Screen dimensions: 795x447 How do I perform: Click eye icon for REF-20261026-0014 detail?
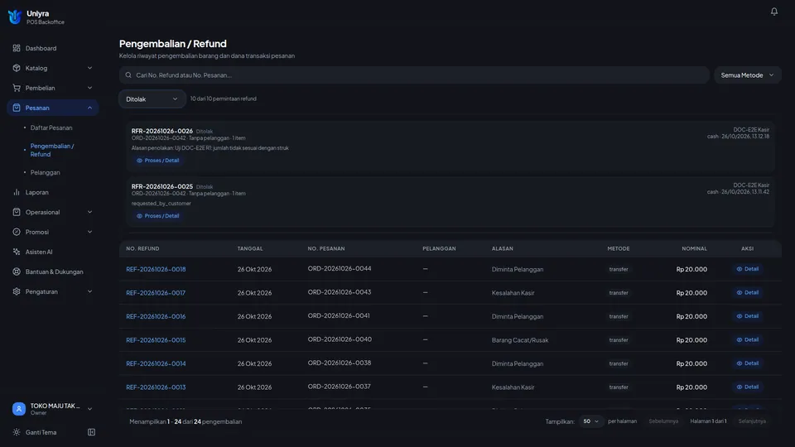pos(740,363)
